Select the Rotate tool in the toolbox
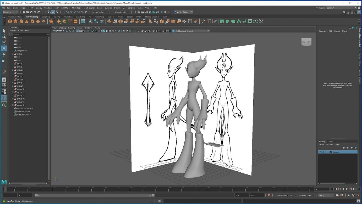 [x=4, y=54]
